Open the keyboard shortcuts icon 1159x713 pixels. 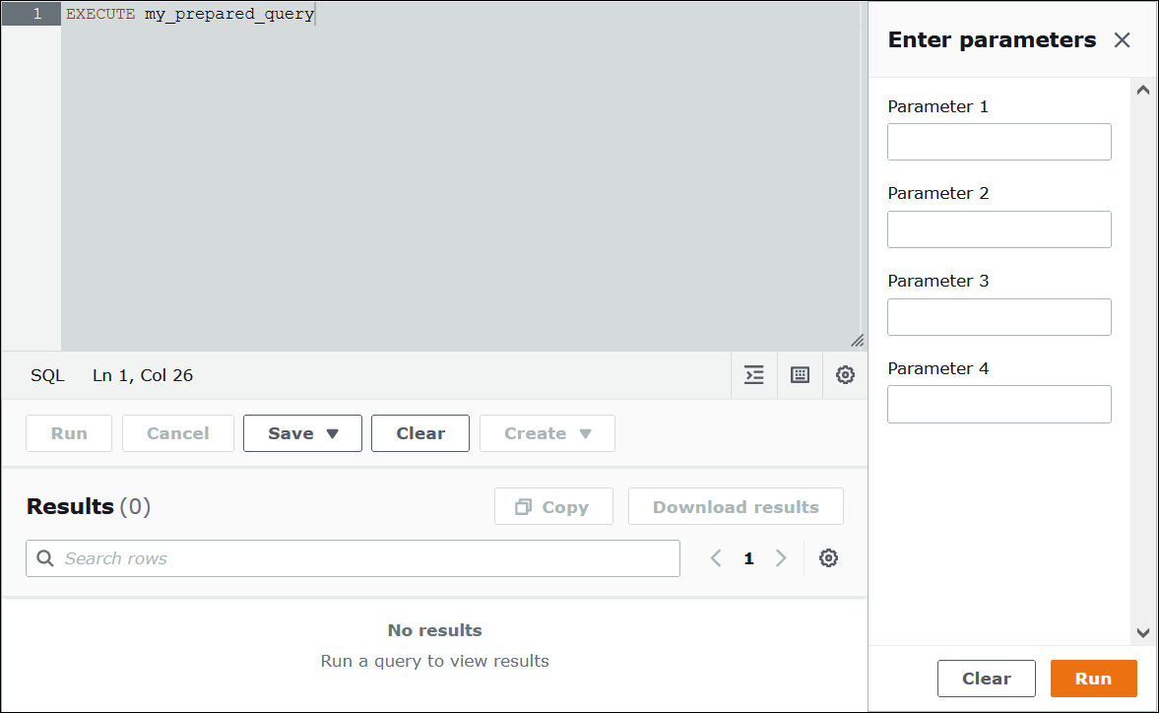pyautogui.click(x=799, y=375)
